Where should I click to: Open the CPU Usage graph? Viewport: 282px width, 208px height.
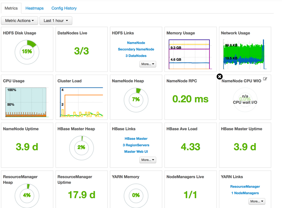coord(27,102)
